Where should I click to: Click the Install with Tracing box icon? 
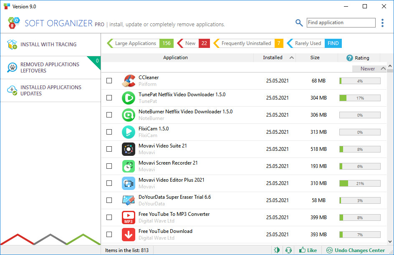click(12, 45)
